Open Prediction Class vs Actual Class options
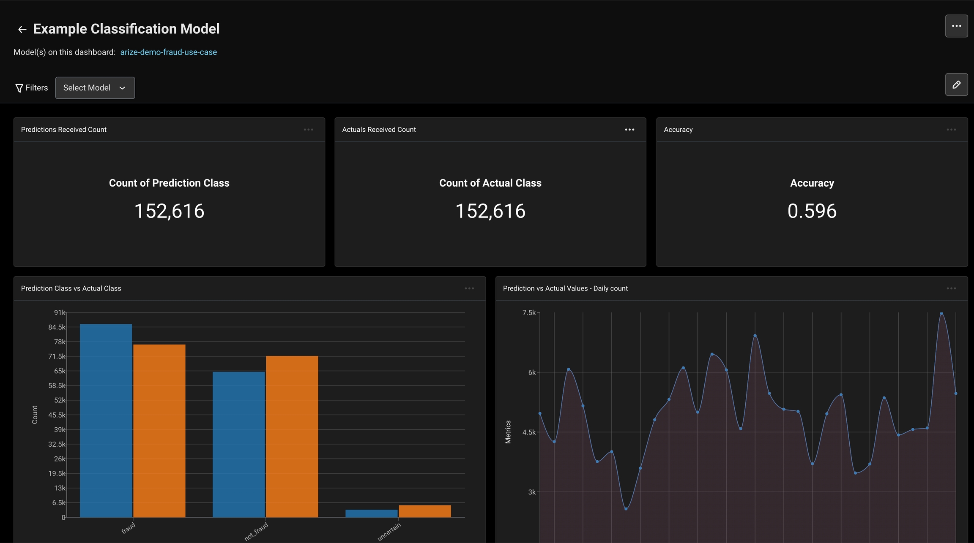974x543 pixels. click(469, 288)
